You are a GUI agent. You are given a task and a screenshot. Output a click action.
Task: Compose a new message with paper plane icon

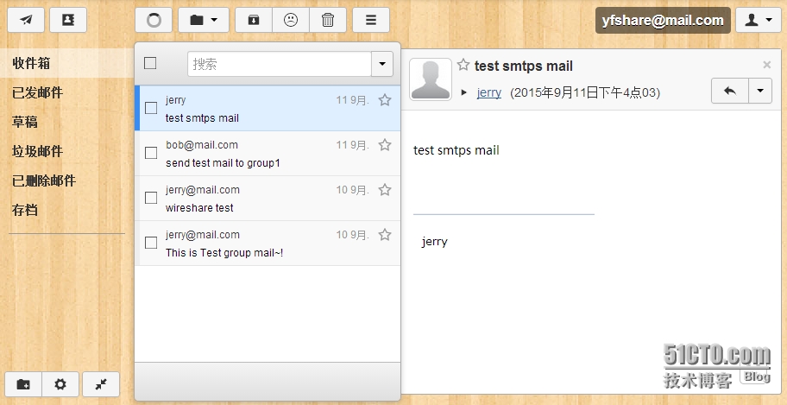pyautogui.click(x=26, y=20)
